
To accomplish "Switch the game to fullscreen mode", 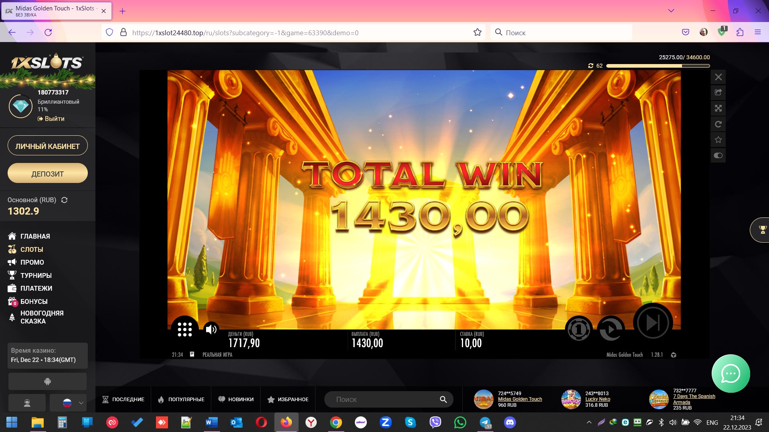I will pos(718,108).
